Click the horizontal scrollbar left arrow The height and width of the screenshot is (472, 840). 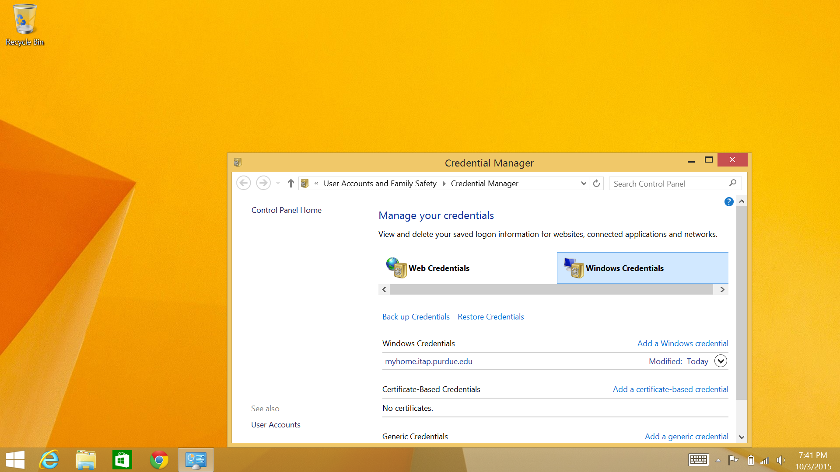tap(384, 289)
